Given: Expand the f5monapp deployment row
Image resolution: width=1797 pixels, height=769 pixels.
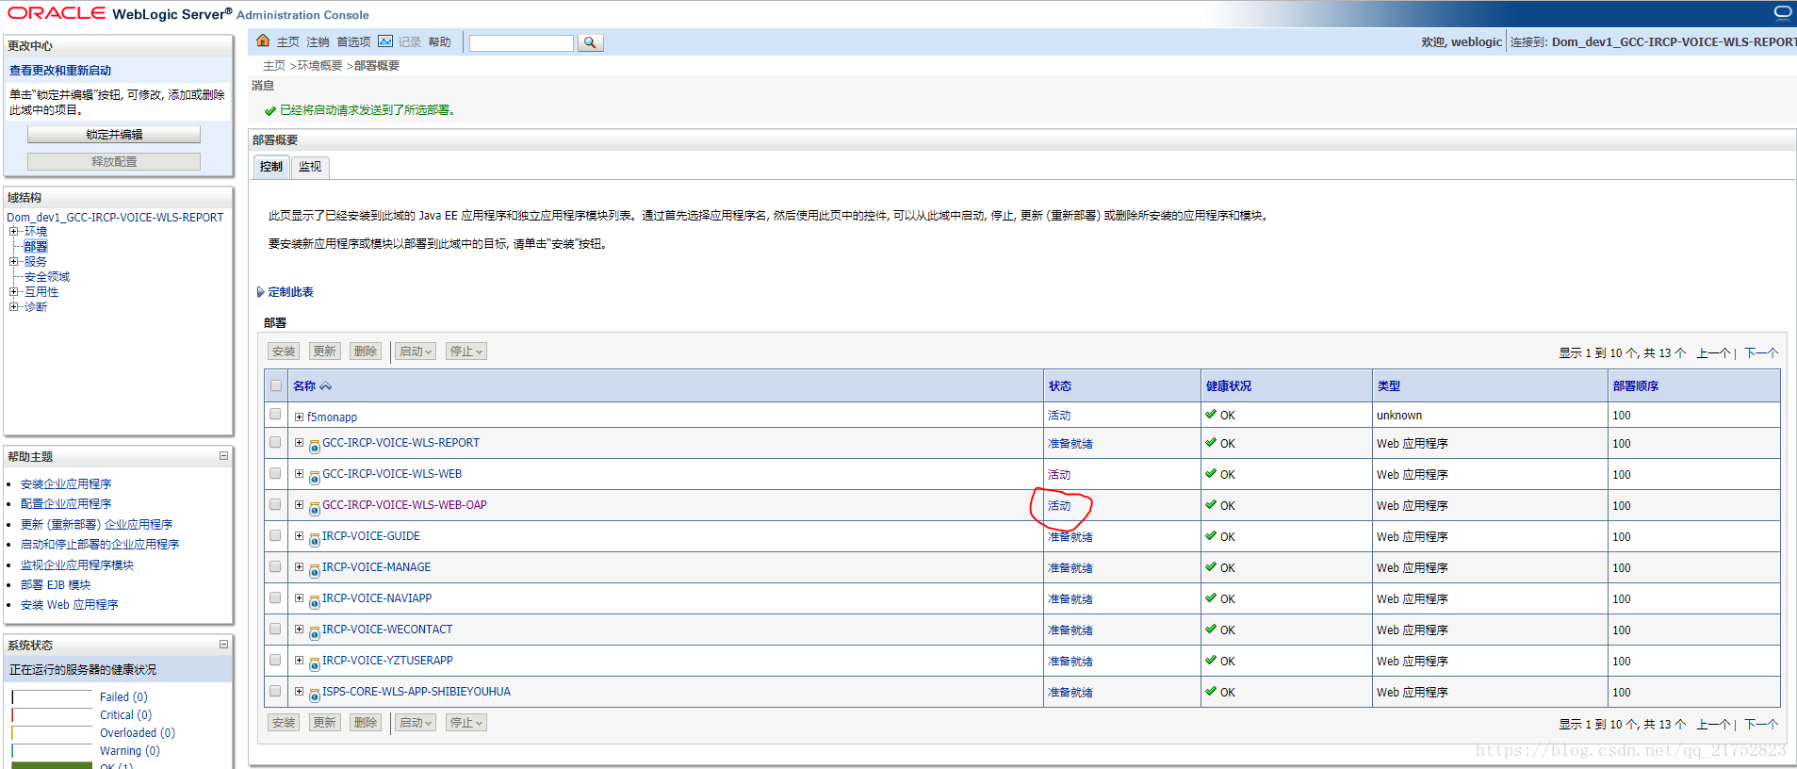Looking at the screenshot, I should (x=299, y=417).
